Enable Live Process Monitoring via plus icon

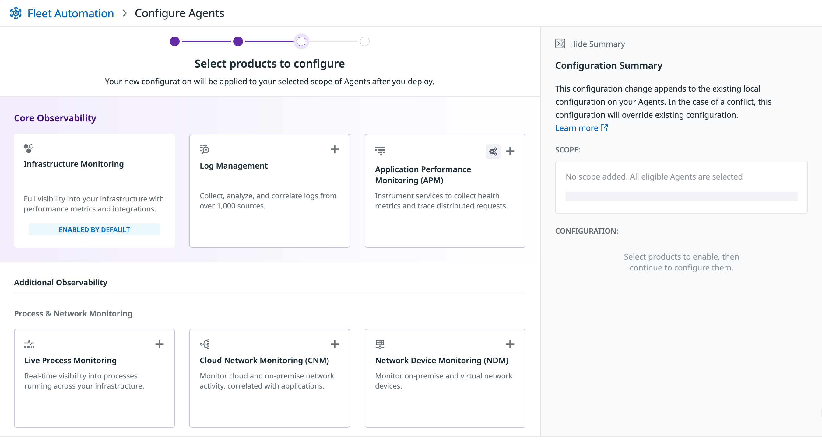click(159, 344)
